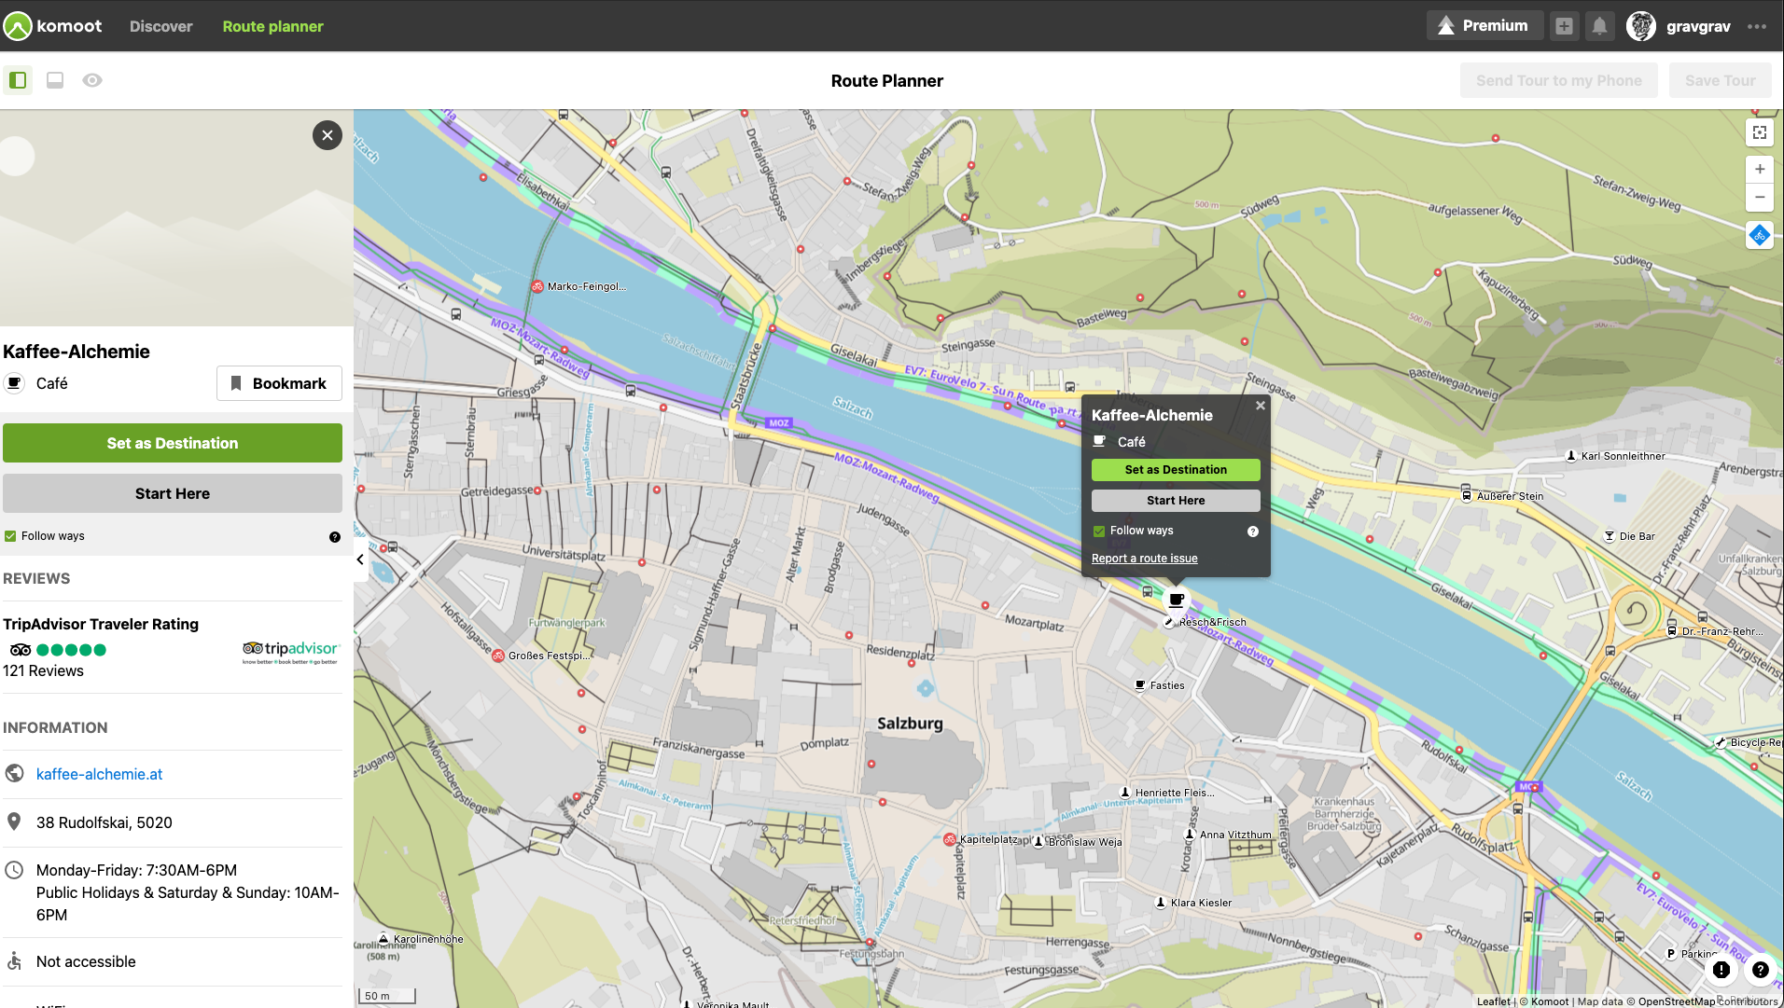Click the Komoot attribution link
The height and width of the screenshot is (1008, 1784).
pos(1550,1001)
